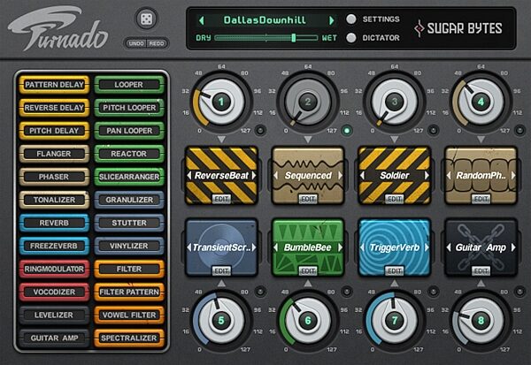531x365 pixels.
Task: Select previous preset with left arrow
Action: pos(202,20)
